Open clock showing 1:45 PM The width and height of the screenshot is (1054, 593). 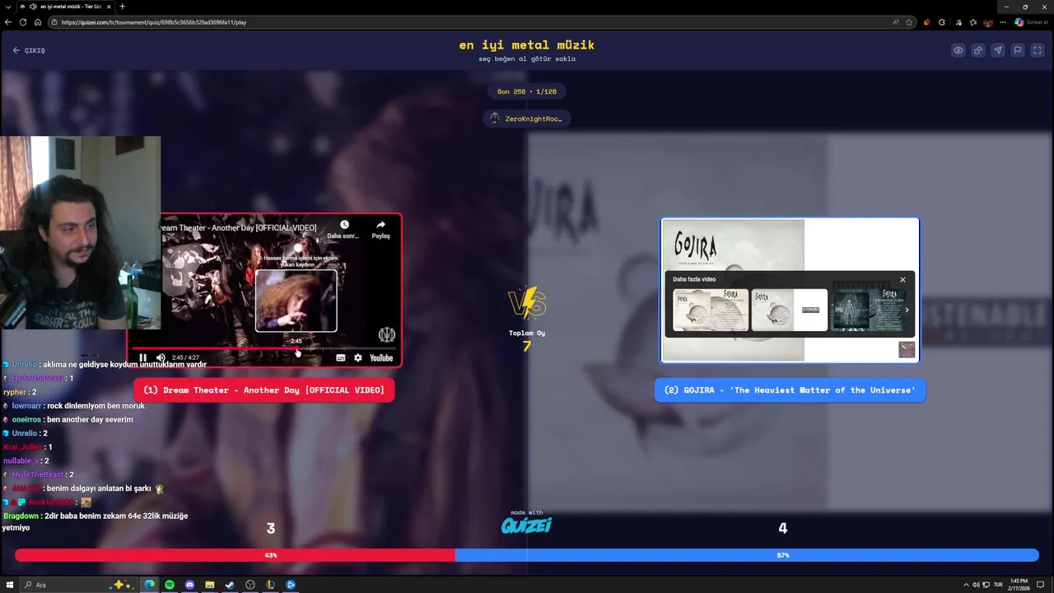(x=1019, y=585)
